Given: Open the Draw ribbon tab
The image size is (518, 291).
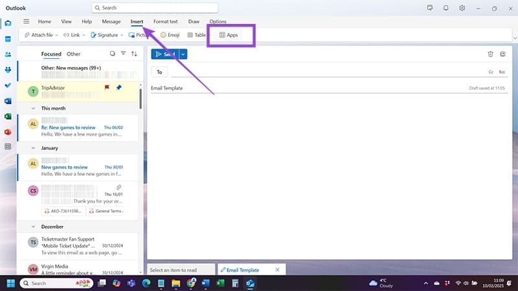Looking at the screenshot, I should pyautogui.click(x=194, y=21).
